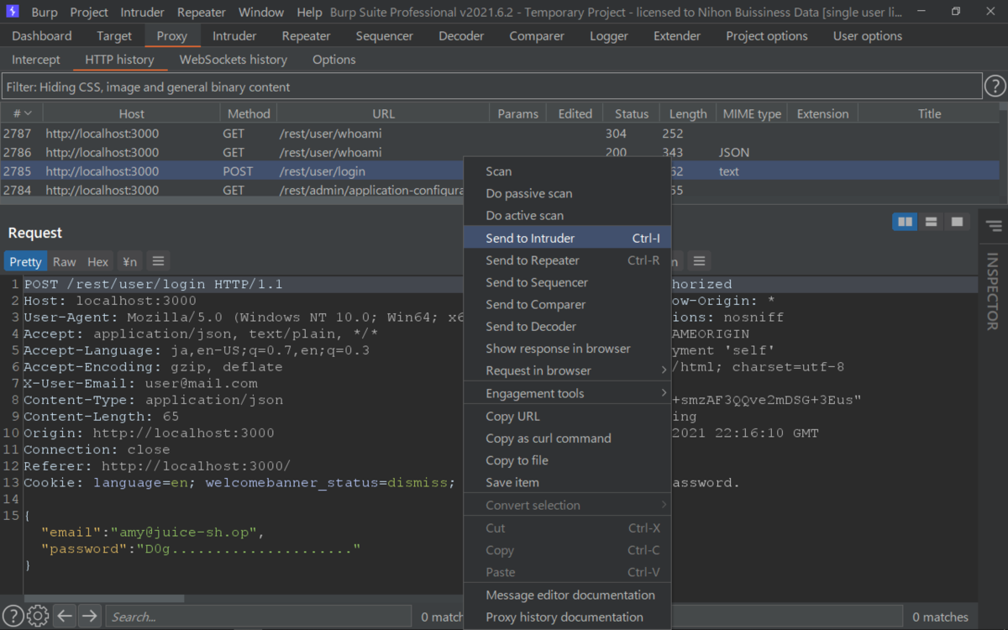Switch to the Repeater main tab

(x=307, y=36)
